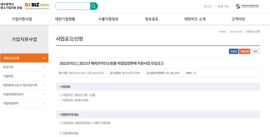Click HOME in the breadcrumb
The height and width of the screenshot is (137, 270).
222,32
